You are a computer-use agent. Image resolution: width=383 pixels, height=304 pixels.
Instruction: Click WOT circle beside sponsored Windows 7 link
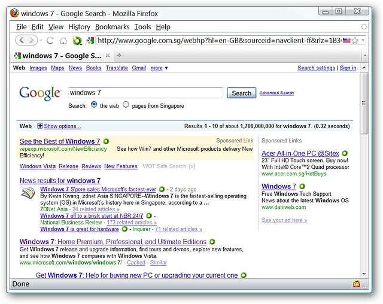302,186
